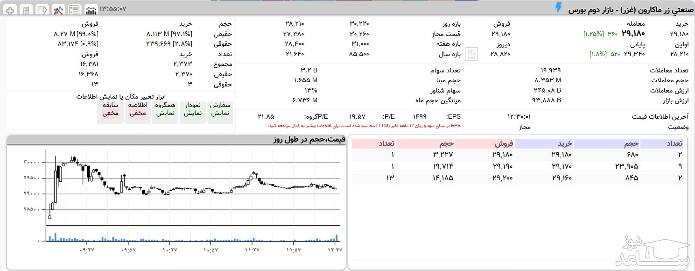Click the list view icon in toolbar
Screen dimensions: 695x271
[74, 10]
